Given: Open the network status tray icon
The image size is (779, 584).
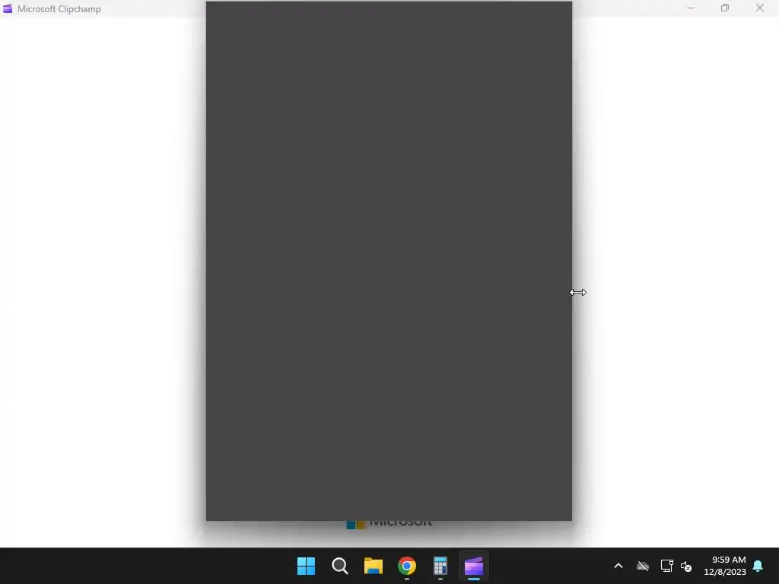Looking at the screenshot, I should click(x=666, y=566).
